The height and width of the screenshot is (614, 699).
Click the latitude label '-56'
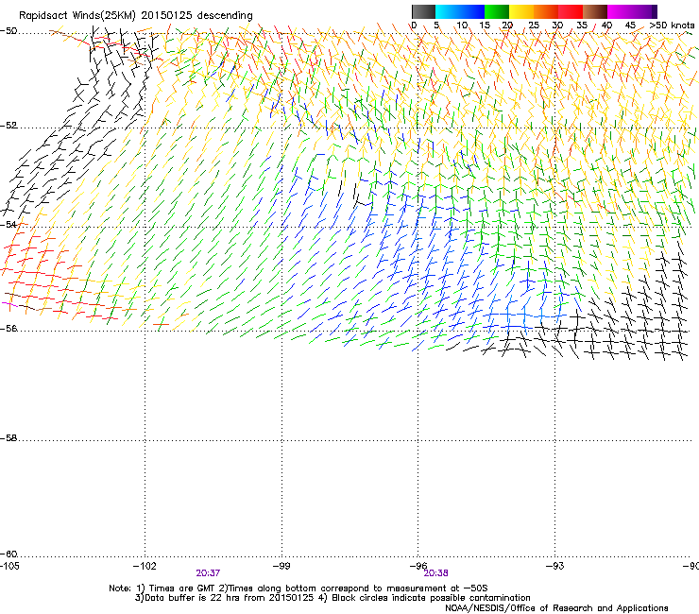pyautogui.click(x=9, y=329)
